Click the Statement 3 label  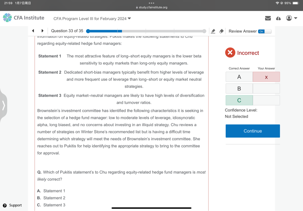[50, 95]
